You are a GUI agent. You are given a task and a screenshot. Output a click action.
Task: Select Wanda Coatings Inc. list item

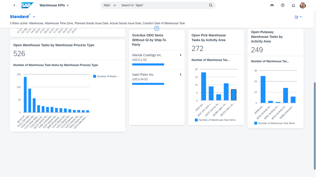(x=156, y=60)
